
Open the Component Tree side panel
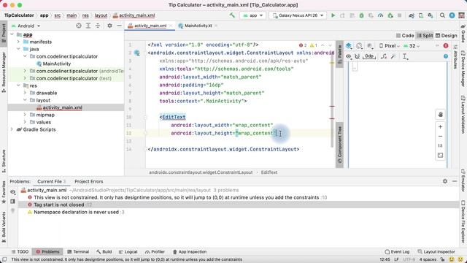pyautogui.click(x=339, y=145)
